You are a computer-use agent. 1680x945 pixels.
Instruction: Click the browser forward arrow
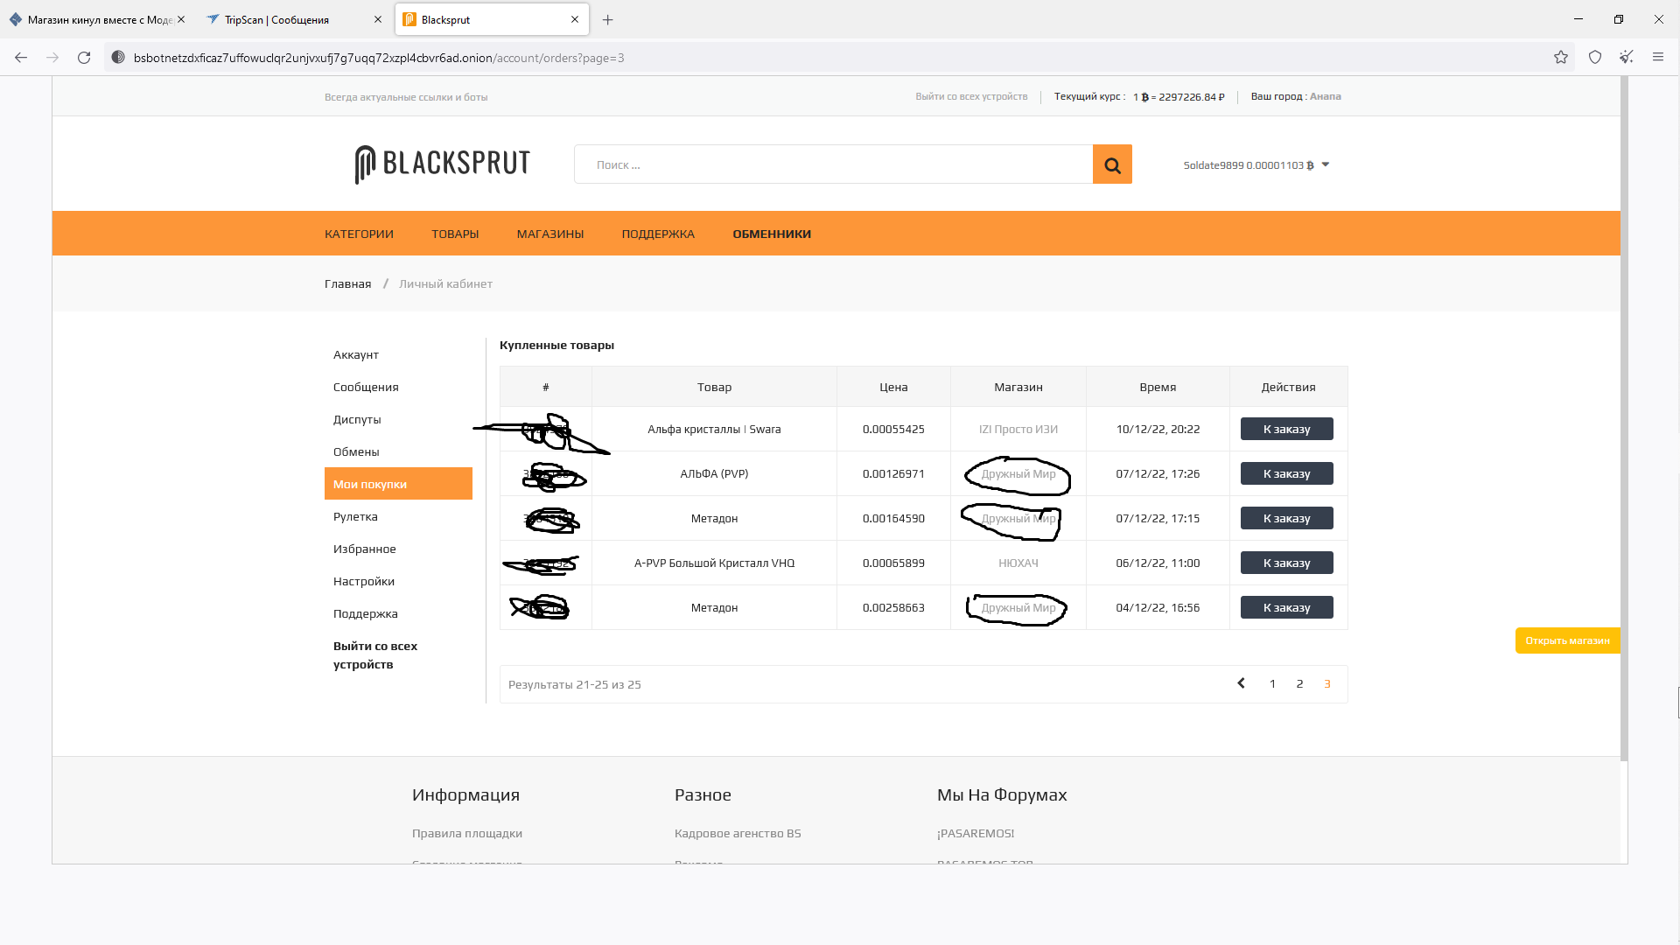click(52, 58)
